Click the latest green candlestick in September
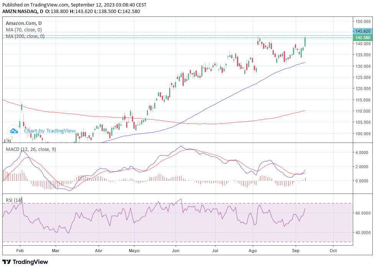 pos(305,41)
